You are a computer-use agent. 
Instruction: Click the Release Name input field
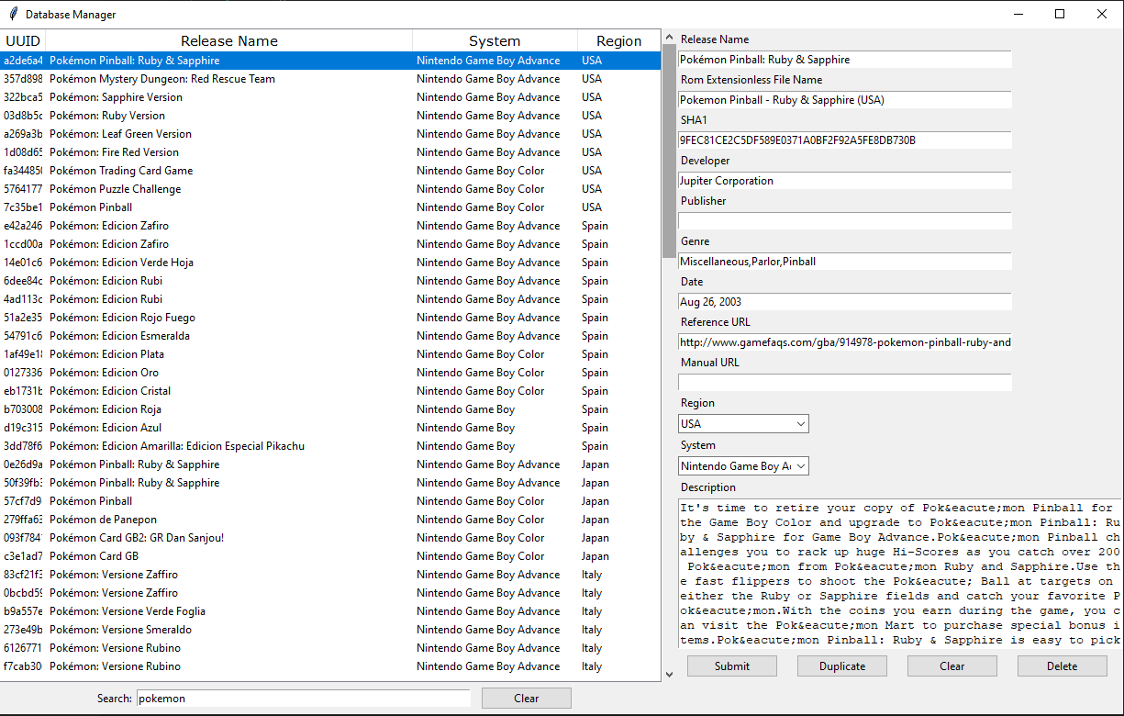844,60
